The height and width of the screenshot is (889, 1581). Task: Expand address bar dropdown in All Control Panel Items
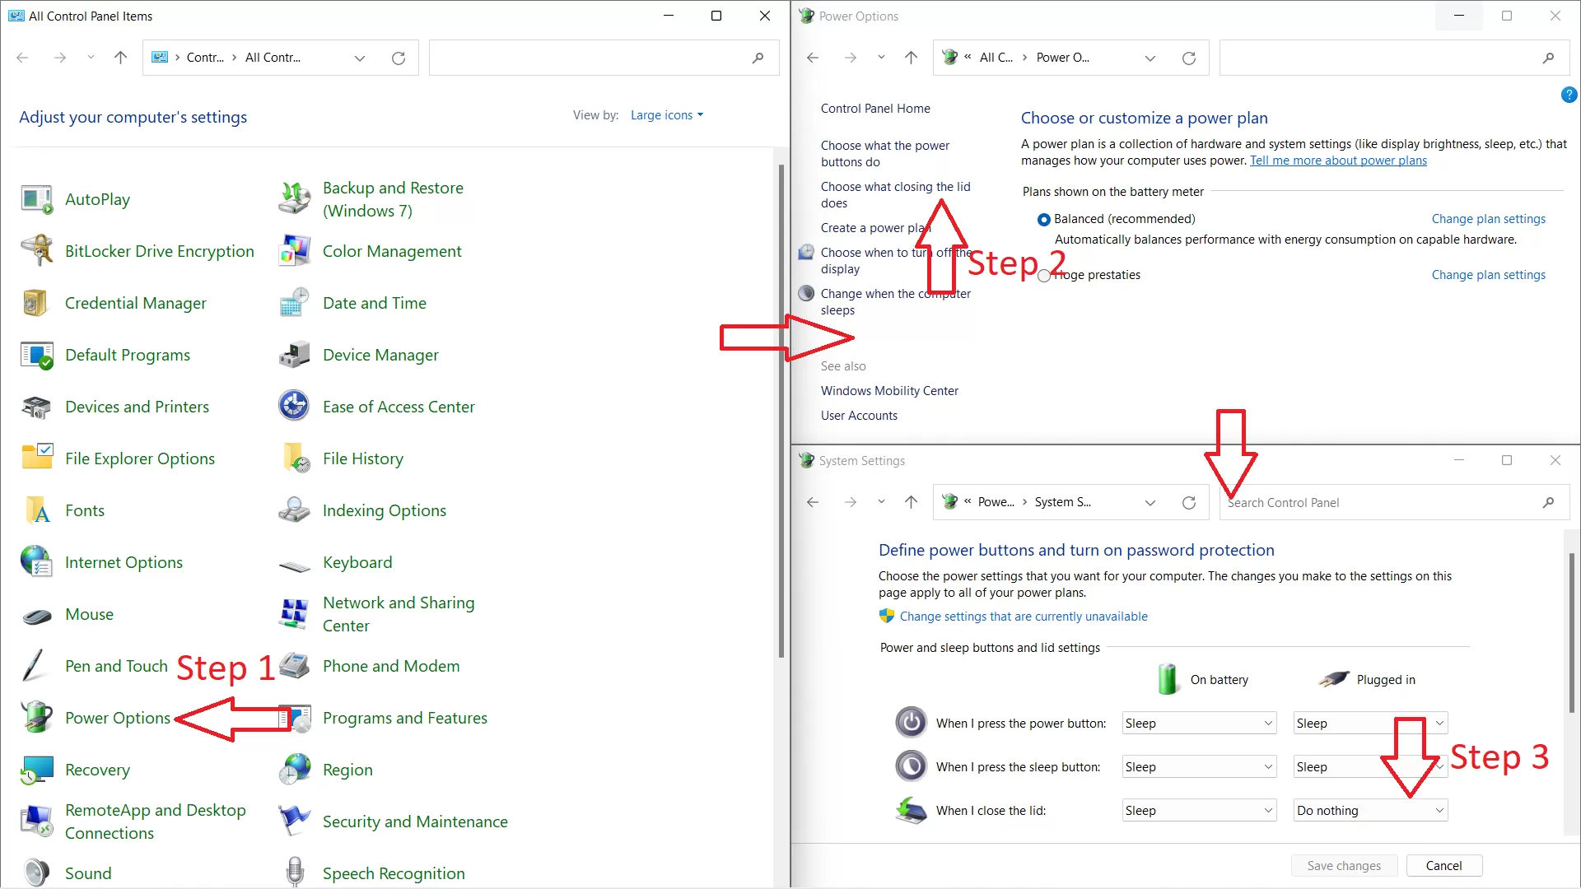[360, 58]
